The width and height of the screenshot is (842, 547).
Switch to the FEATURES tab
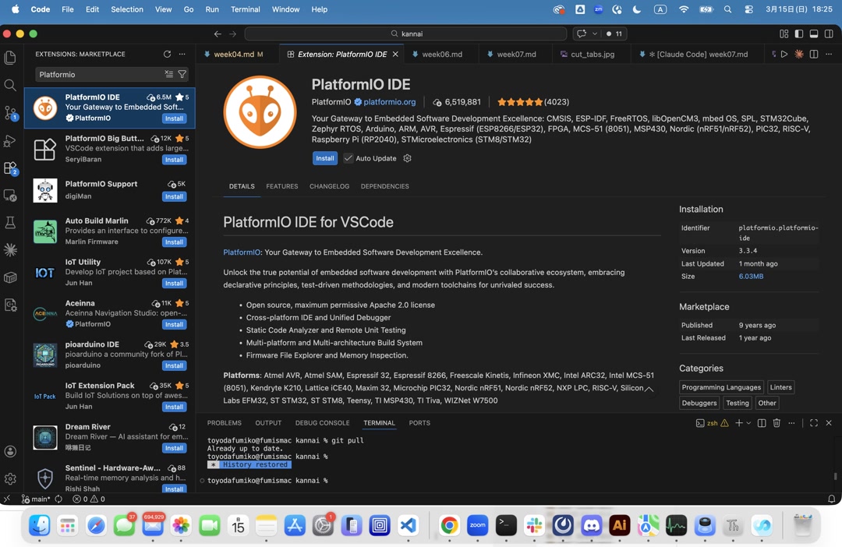(281, 186)
